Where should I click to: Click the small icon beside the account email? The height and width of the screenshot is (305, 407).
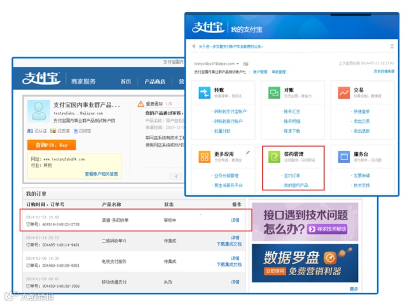click(245, 64)
